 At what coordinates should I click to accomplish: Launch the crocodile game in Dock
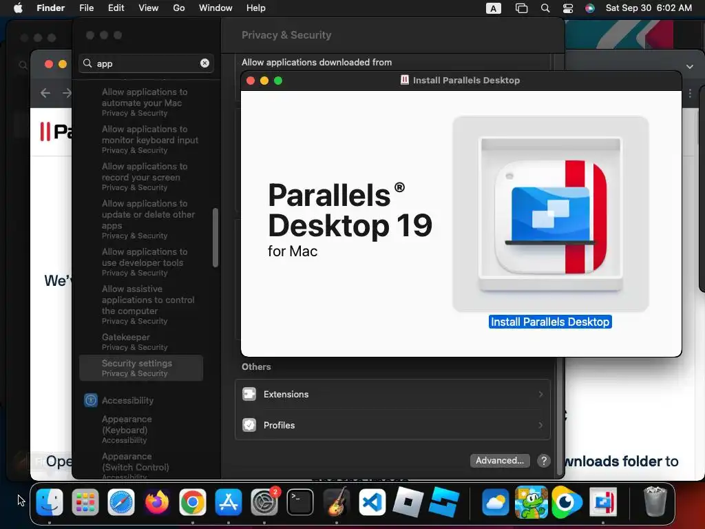pyautogui.click(x=531, y=502)
